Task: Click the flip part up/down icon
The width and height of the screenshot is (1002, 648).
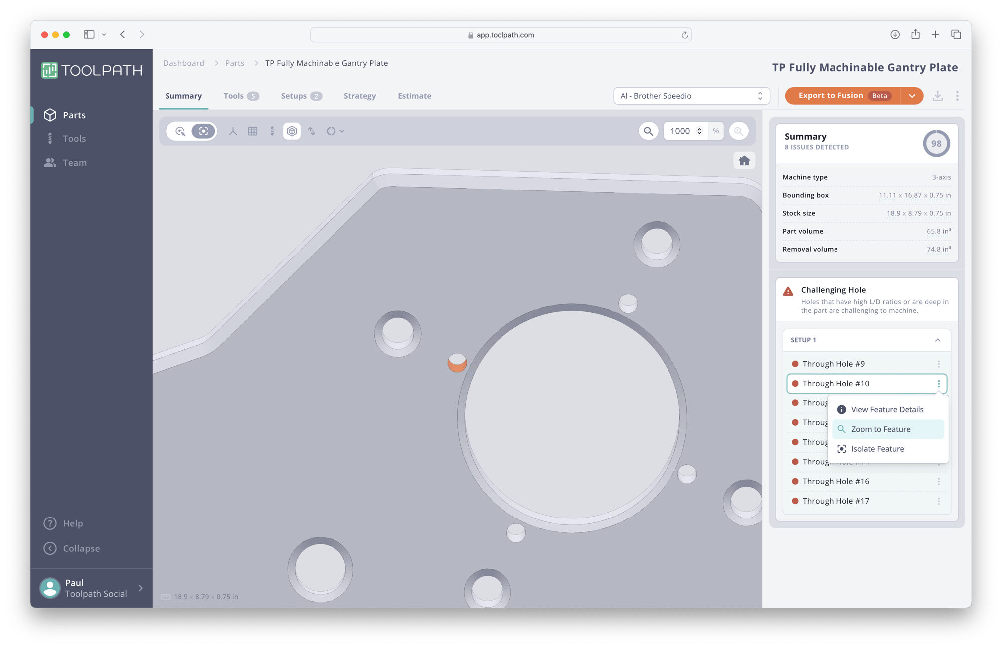Action: (312, 131)
